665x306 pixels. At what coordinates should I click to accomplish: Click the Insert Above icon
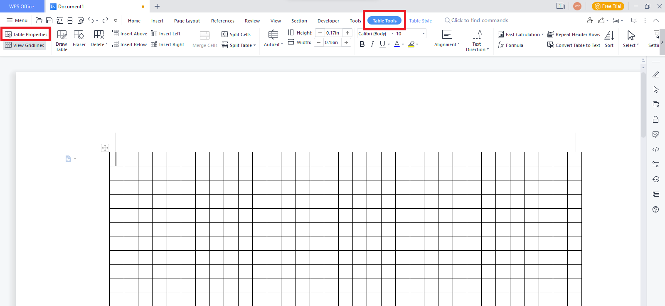pyautogui.click(x=116, y=33)
